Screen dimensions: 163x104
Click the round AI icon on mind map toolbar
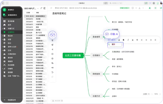click(x=52, y=35)
